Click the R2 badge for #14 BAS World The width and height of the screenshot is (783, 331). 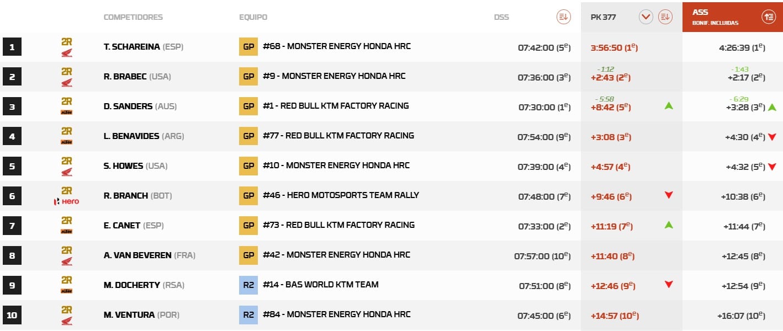tap(248, 285)
